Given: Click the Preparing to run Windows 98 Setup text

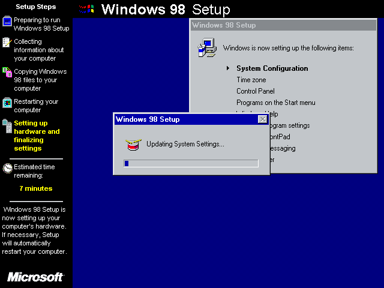Looking at the screenshot, I should [41, 24].
